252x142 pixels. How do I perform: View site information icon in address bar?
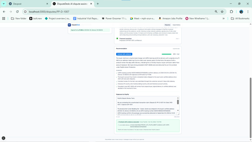click(x=25, y=12)
